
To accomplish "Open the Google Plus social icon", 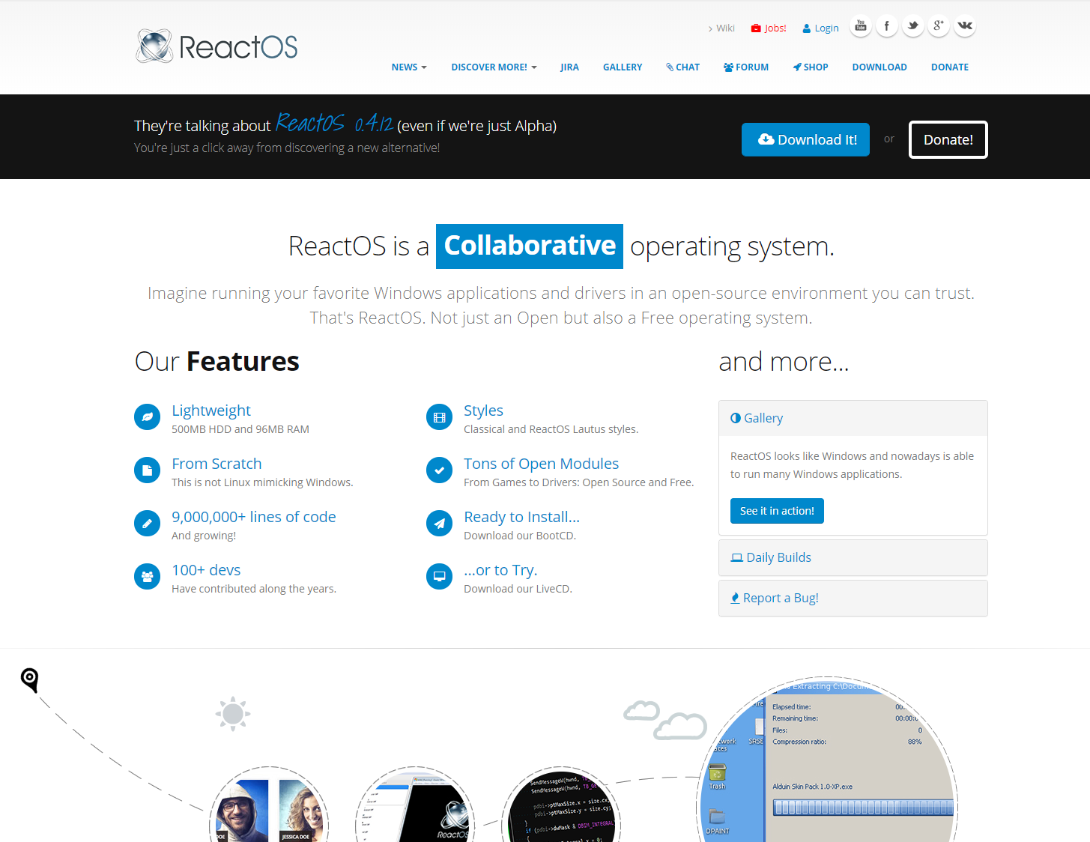I will pyautogui.click(x=939, y=26).
